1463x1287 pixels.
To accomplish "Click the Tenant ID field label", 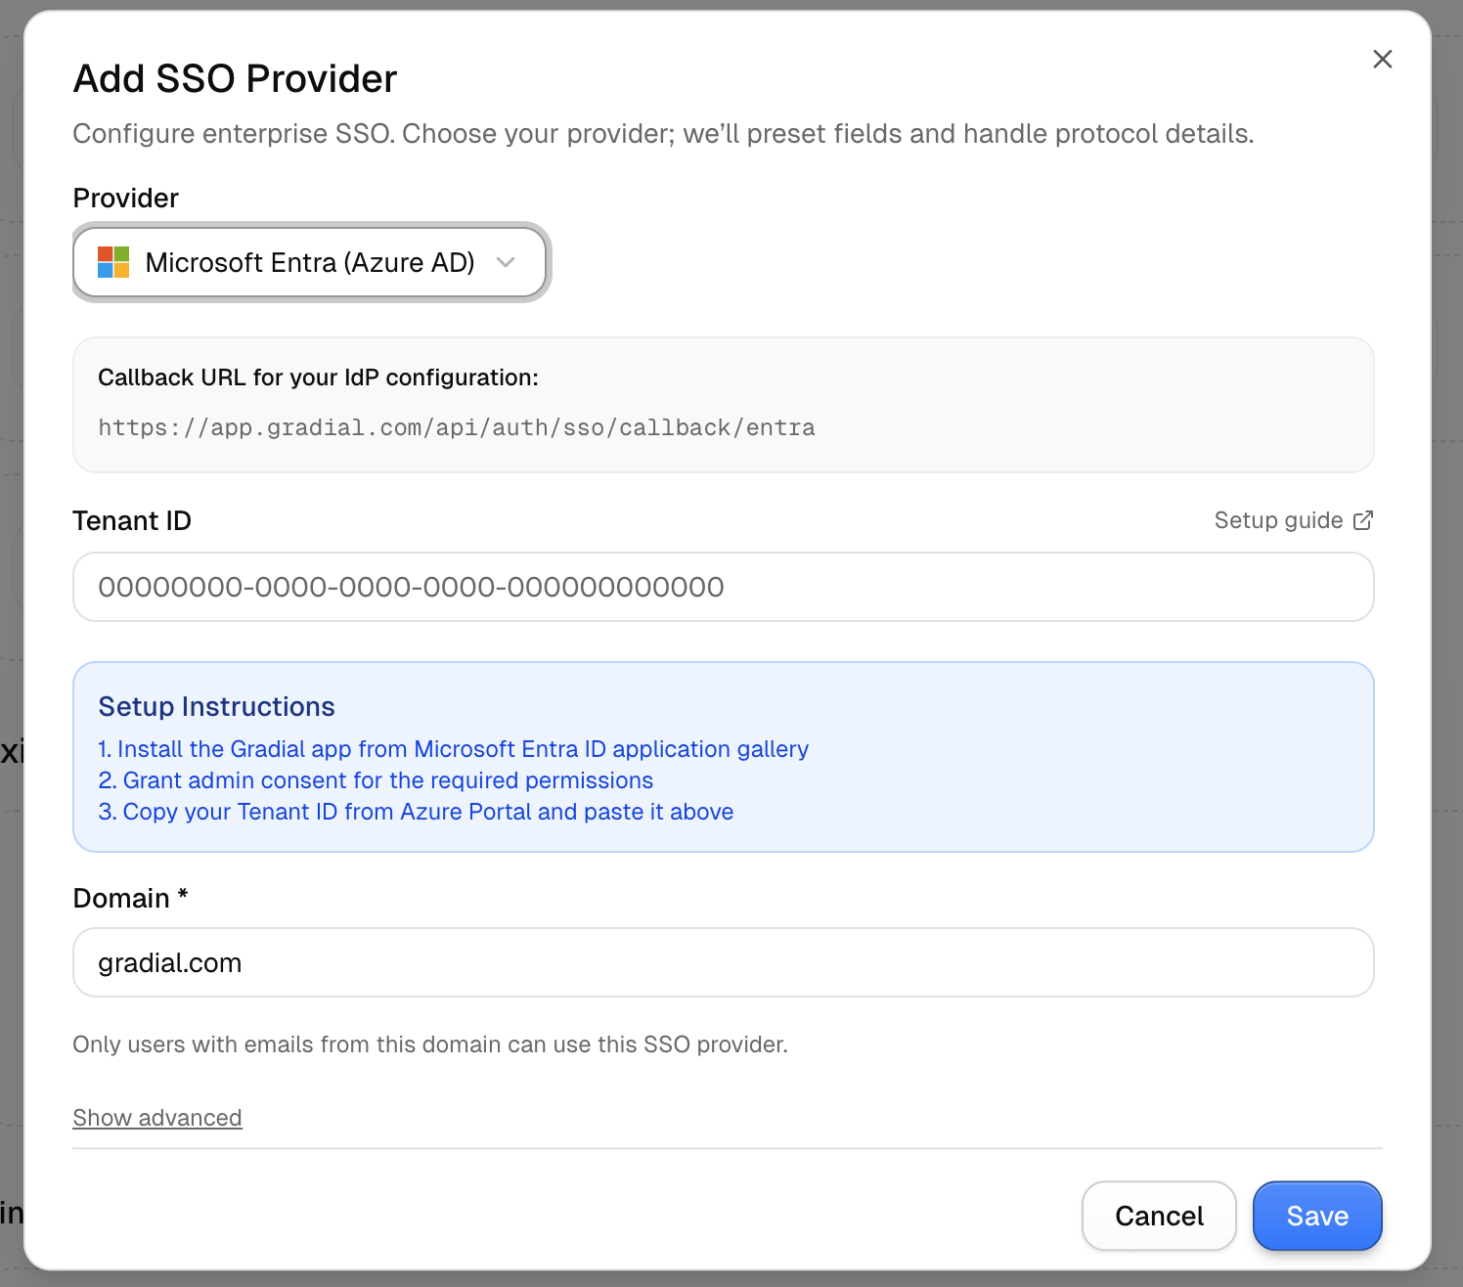I will point(132,520).
